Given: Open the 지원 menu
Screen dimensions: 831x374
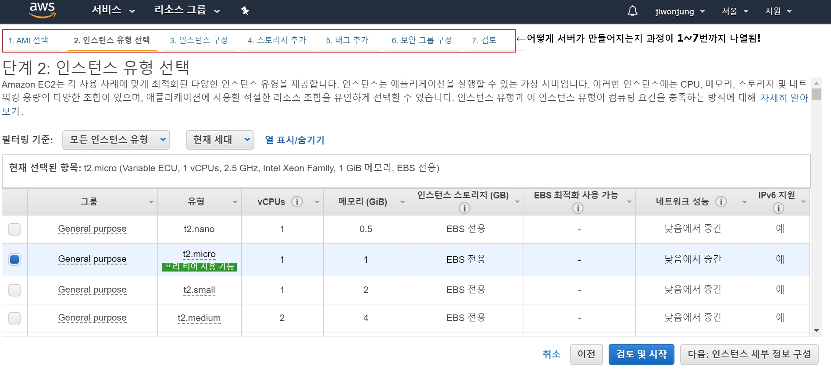Looking at the screenshot, I should coord(778,11).
